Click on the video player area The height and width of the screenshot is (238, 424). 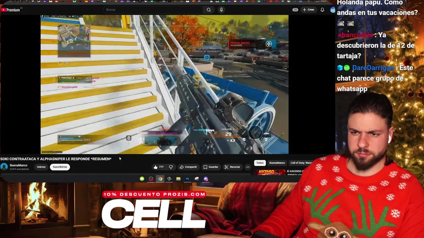[x=164, y=84]
